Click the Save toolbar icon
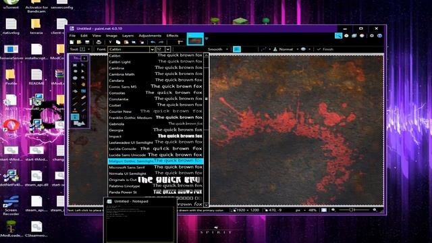The width and height of the screenshot is (432, 243). (87, 42)
